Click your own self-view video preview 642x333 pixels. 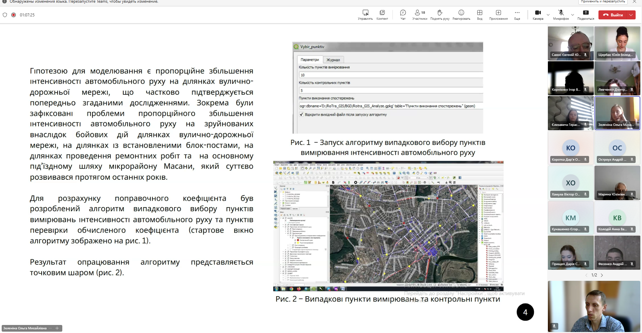594,306
